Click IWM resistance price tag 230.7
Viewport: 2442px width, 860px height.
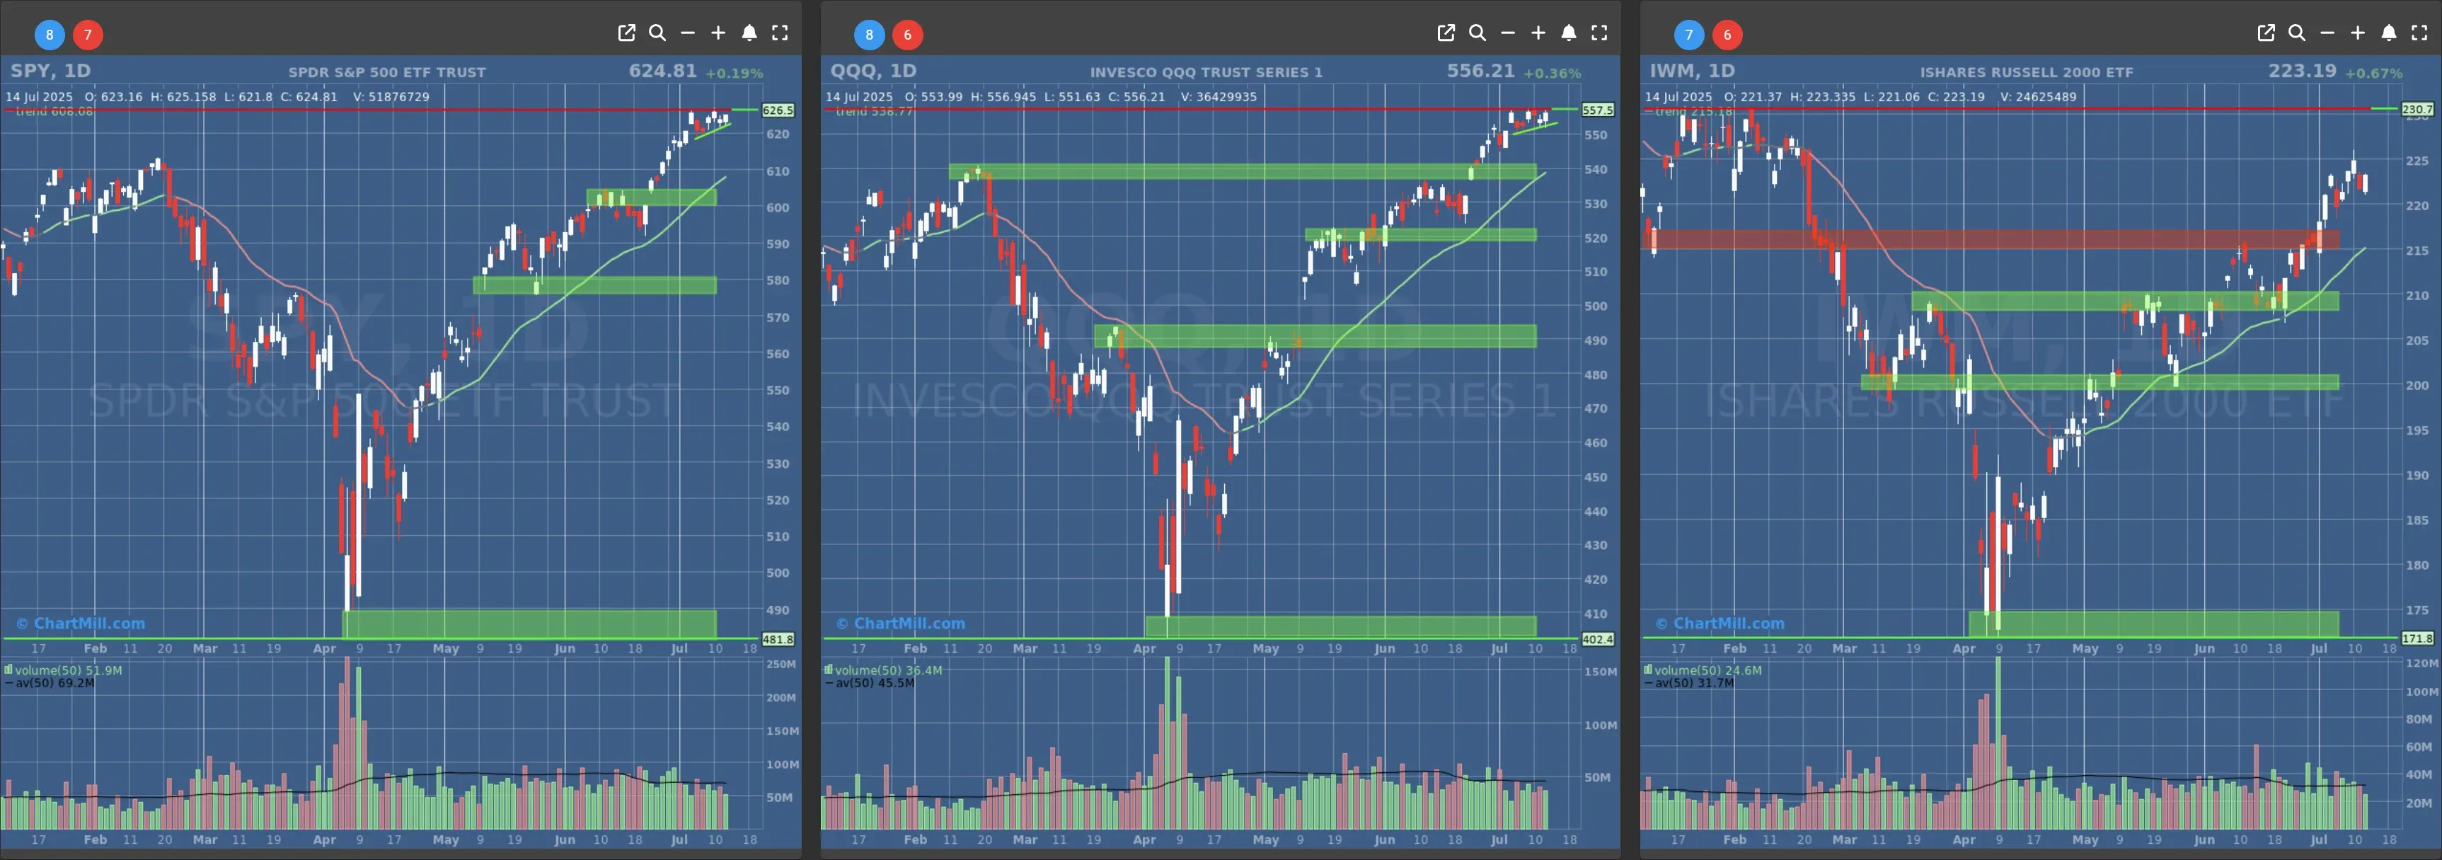(2417, 110)
